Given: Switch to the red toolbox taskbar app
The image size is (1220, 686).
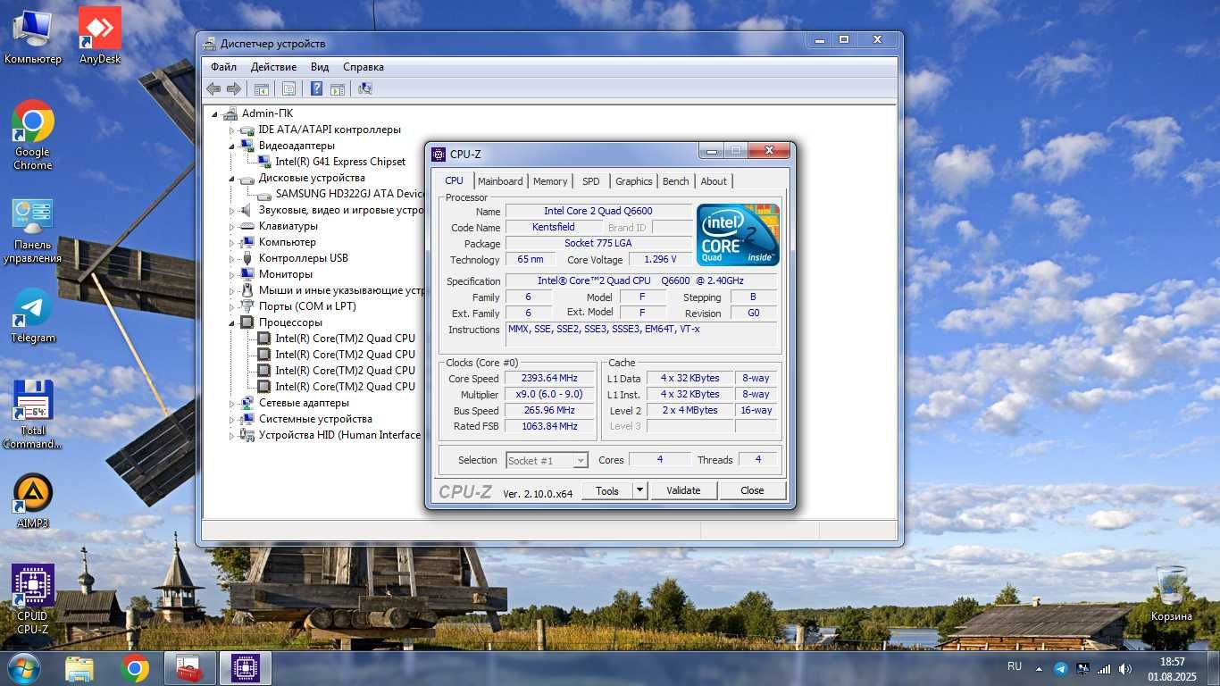Looking at the screenshot, I should 190,668.
